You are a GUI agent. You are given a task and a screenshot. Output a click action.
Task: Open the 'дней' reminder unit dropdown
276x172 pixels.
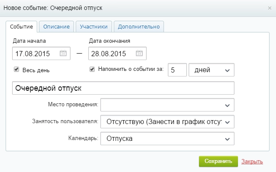[x=212, y=70]
